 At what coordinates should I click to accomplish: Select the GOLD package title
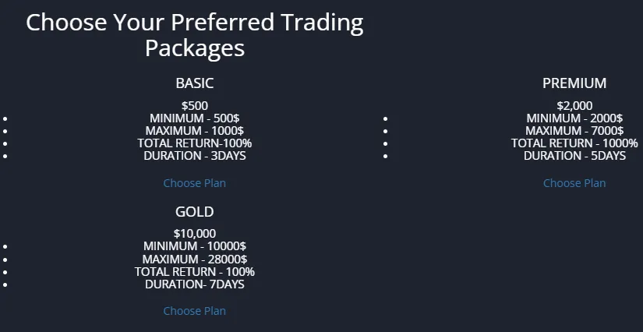[194, 211]
